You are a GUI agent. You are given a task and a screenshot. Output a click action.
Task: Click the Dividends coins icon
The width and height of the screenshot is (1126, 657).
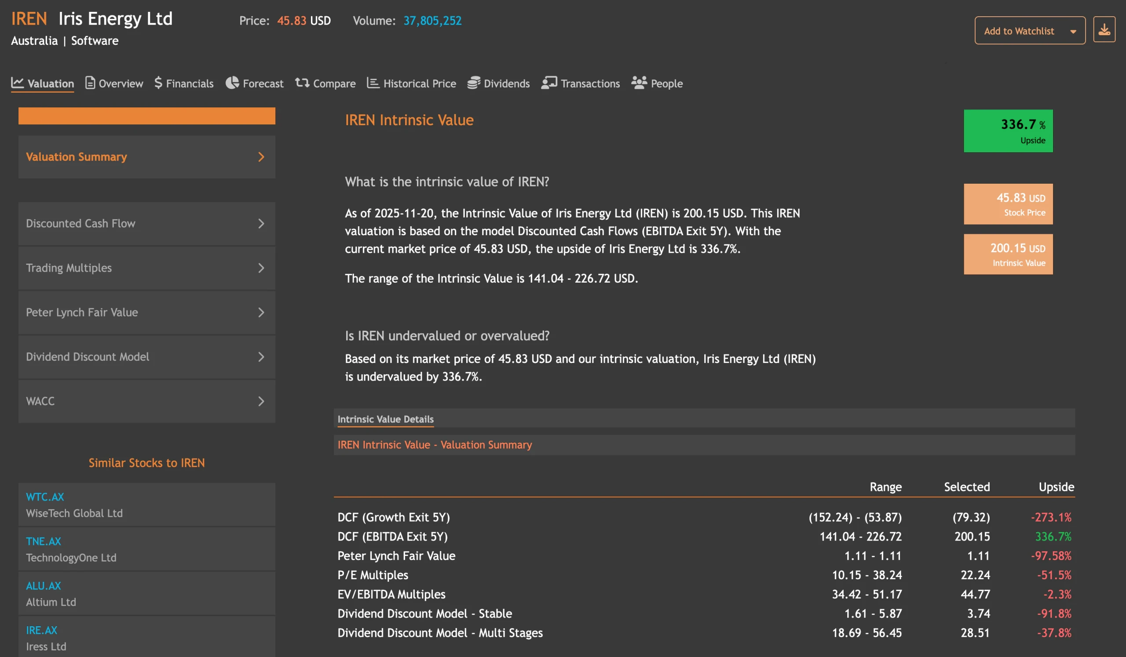474,83
